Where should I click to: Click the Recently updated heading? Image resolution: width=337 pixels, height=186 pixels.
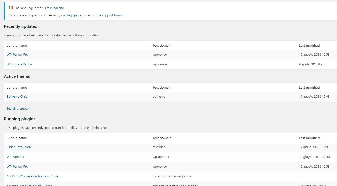point(21,27)
